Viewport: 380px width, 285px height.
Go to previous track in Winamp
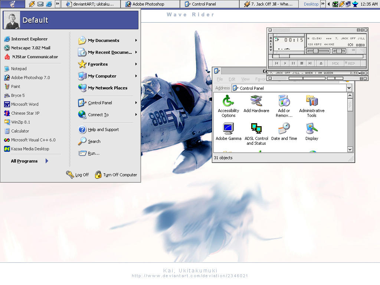point(276,63)
